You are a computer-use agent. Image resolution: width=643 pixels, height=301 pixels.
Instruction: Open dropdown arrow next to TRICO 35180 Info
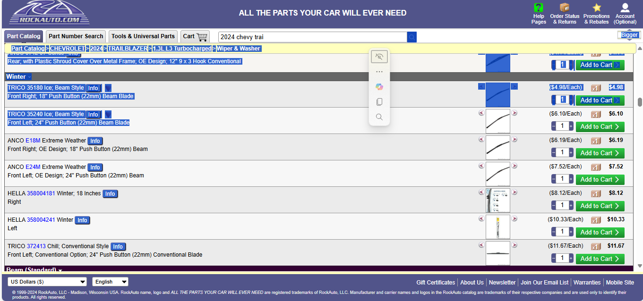pos(108,88)
